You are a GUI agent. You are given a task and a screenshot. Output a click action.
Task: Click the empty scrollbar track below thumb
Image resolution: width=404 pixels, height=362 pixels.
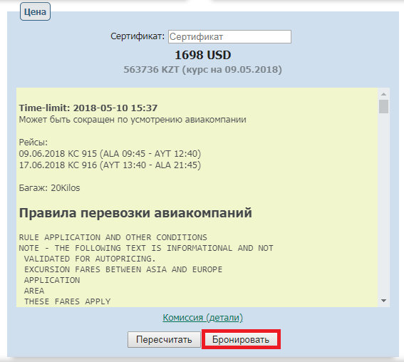point(383,205)
